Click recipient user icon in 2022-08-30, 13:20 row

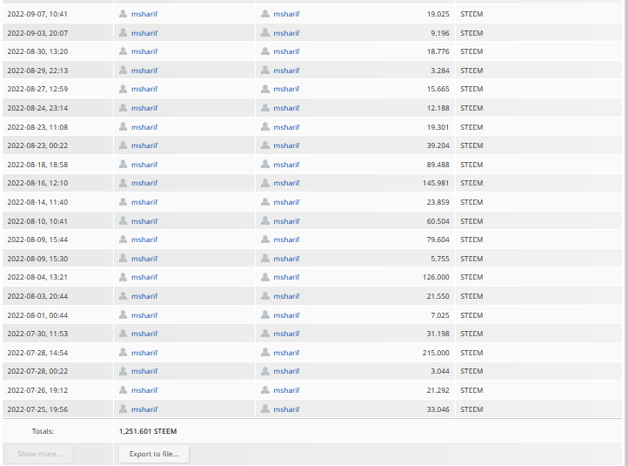265,51
